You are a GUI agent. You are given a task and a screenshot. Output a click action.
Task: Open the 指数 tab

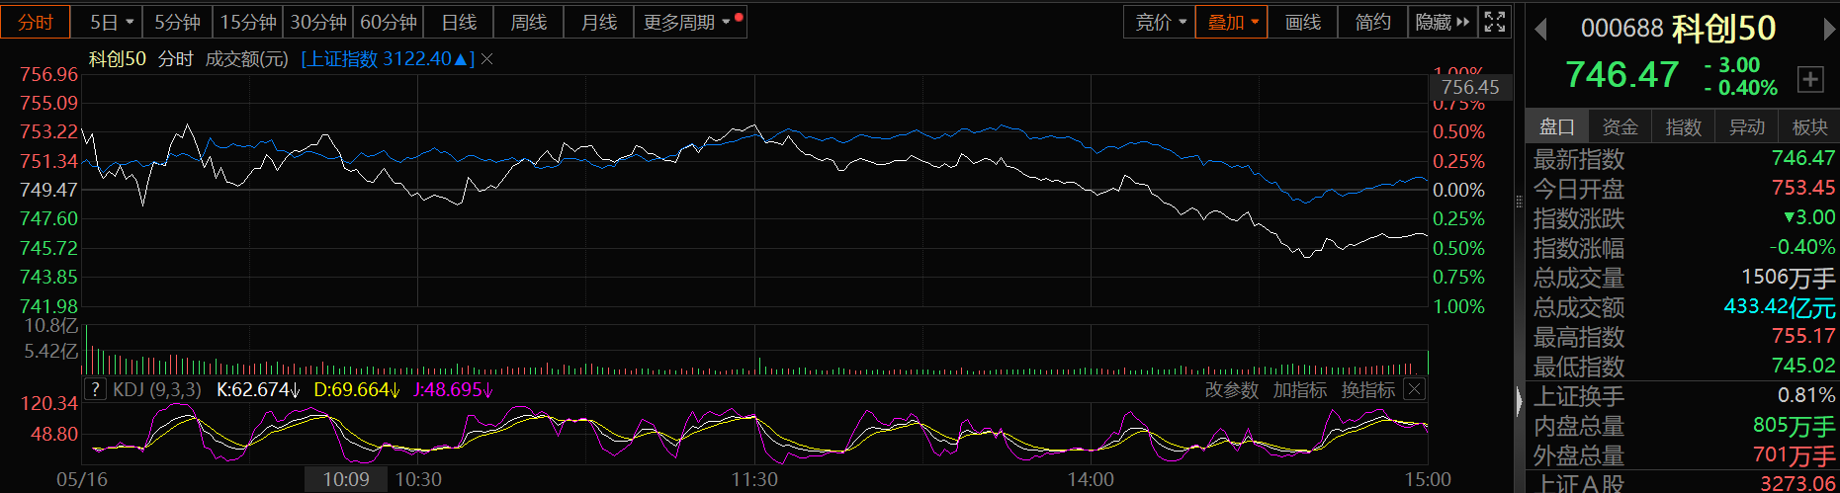pyautogui.click(x=1684, y=126)
